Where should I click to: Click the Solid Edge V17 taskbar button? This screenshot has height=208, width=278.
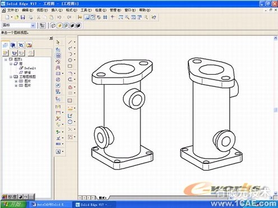[94, 205]
